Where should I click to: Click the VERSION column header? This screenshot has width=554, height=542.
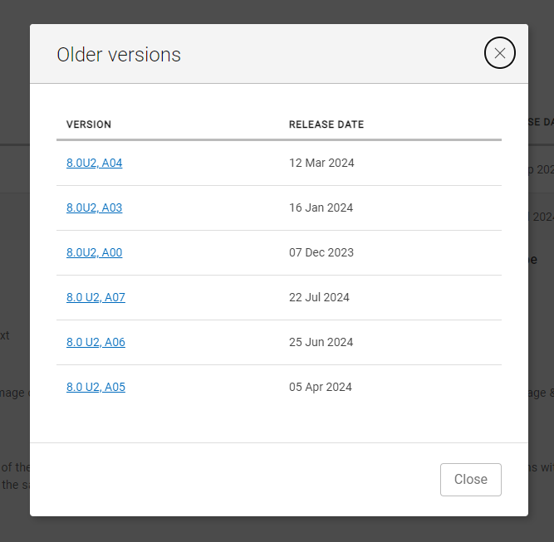click(89, 125)
